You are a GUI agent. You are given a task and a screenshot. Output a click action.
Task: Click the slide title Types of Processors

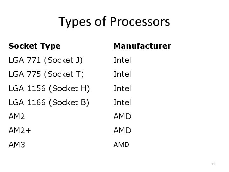pyautogui.click(x=114, y=22)
